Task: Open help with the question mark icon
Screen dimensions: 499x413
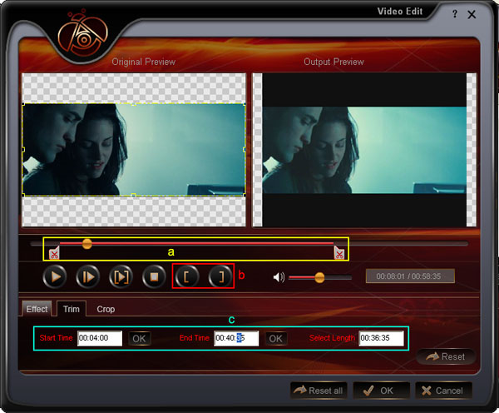Action: [455, 14]
